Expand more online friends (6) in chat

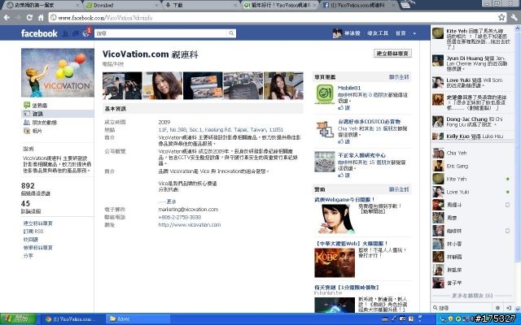point(472,296)
